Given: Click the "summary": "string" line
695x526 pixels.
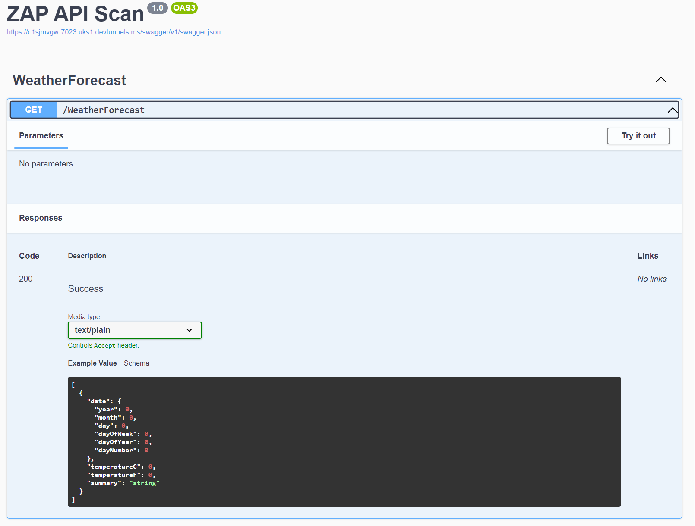Looking at the screenshot, I should click(x=123, y=483).
